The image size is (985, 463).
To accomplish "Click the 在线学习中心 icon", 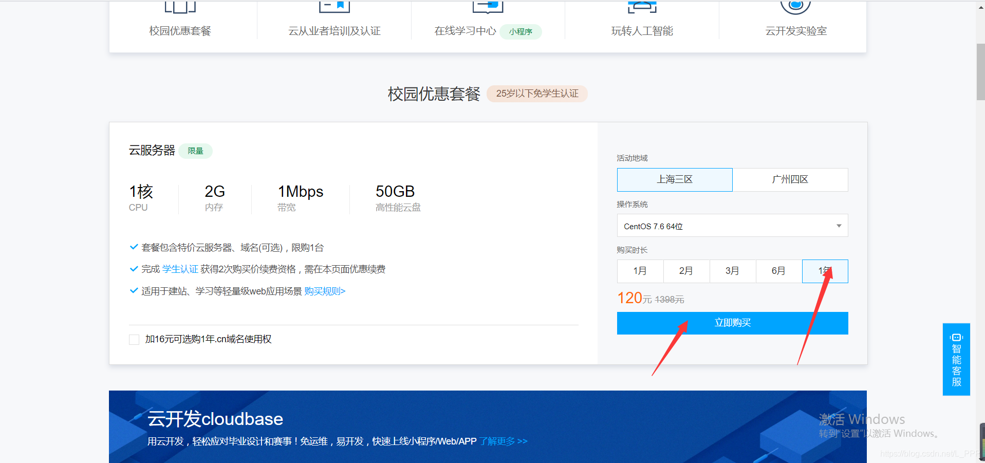I will pos(487,6).
